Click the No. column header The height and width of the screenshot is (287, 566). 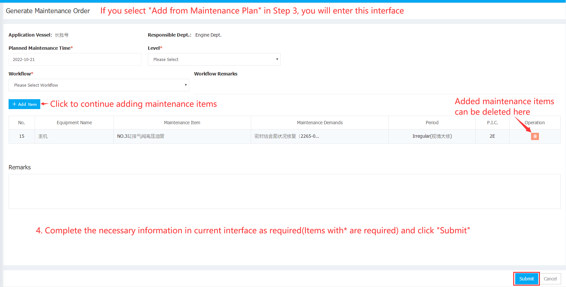click(x=22, y=123)
